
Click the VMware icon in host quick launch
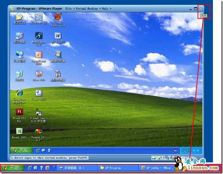[47, 168]
